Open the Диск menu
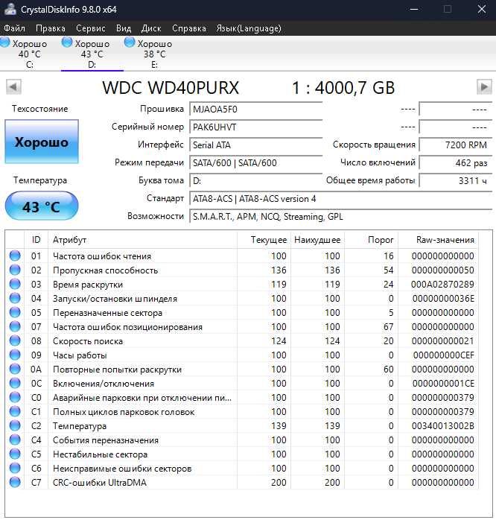Viewport: 496px width, 520px height. tap(151, 28)
